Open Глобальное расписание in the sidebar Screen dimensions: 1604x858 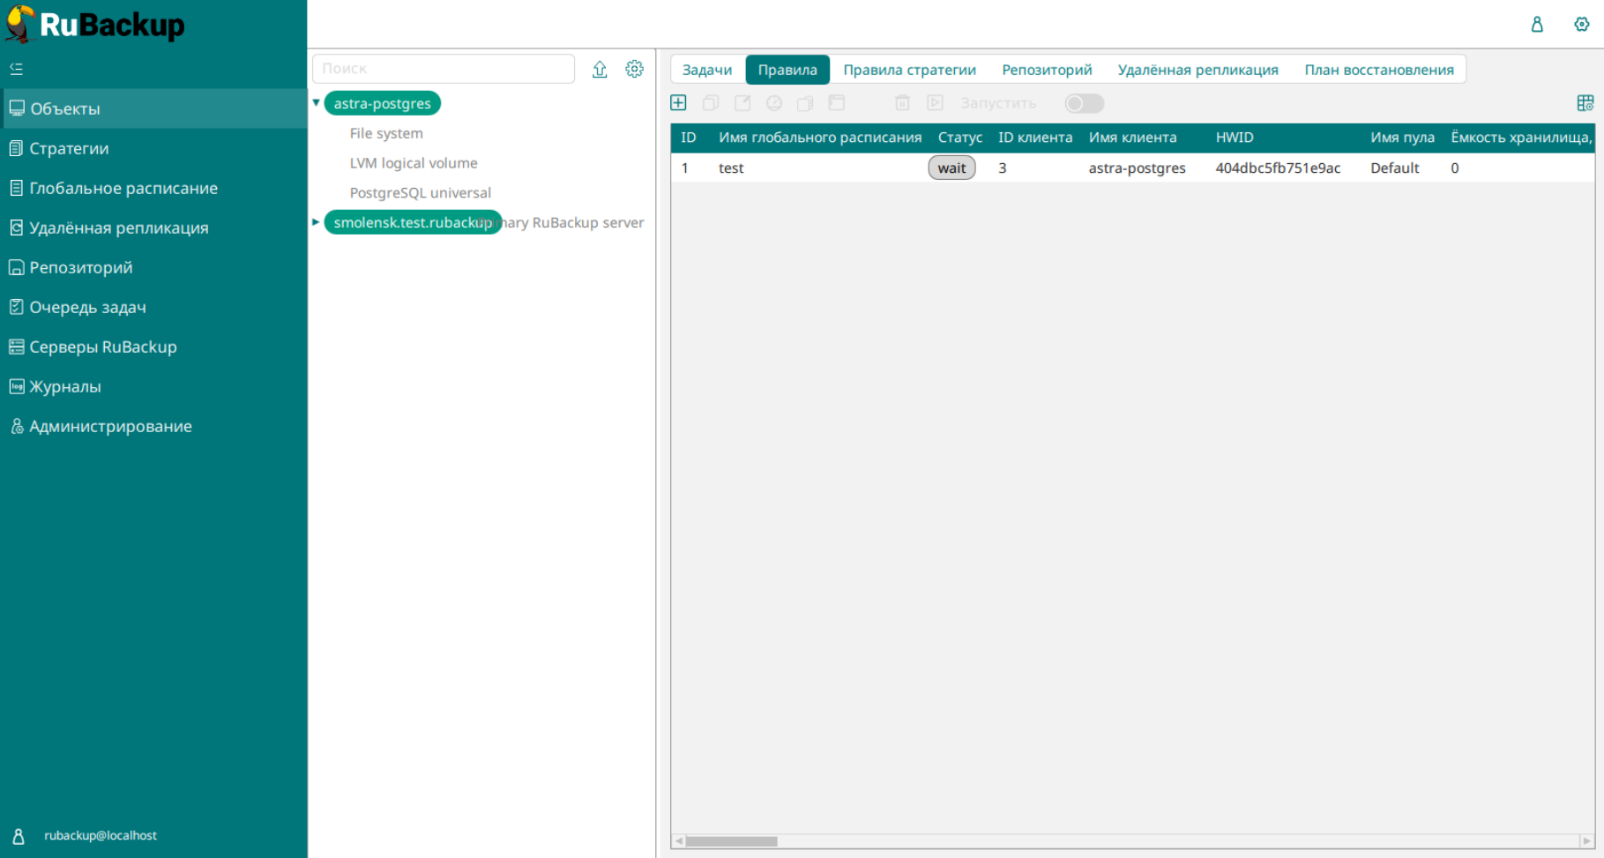tap(123, 188)
